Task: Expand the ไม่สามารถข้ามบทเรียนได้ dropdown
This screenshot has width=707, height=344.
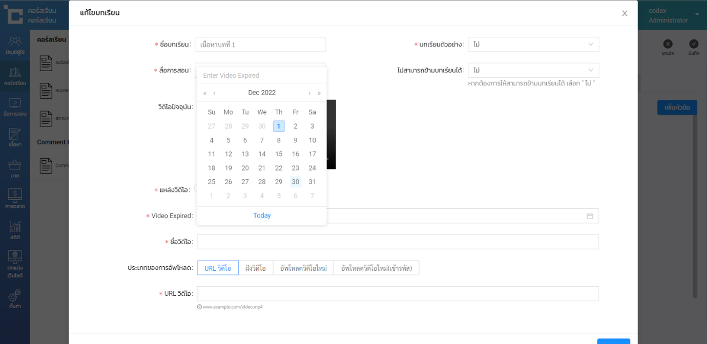Action: pyautogui.click(x=533, y=70)
